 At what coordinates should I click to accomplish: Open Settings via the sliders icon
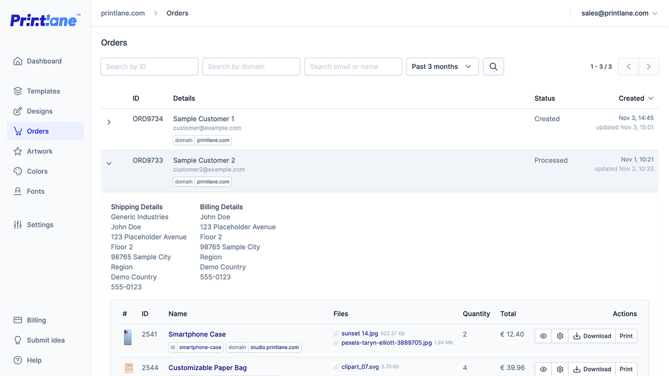click(17, 225)
